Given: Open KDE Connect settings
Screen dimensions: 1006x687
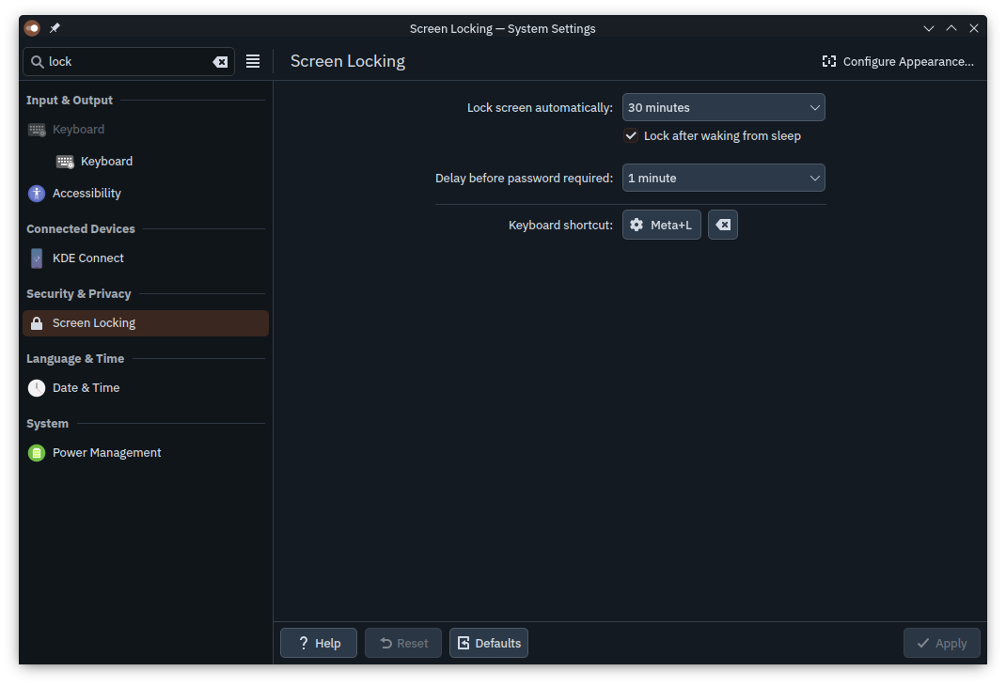Looking at the screenshot, I should coord(88,258).
